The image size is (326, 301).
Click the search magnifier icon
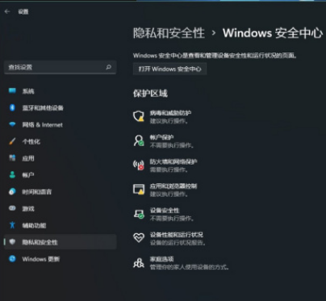[x=108, y=67]
